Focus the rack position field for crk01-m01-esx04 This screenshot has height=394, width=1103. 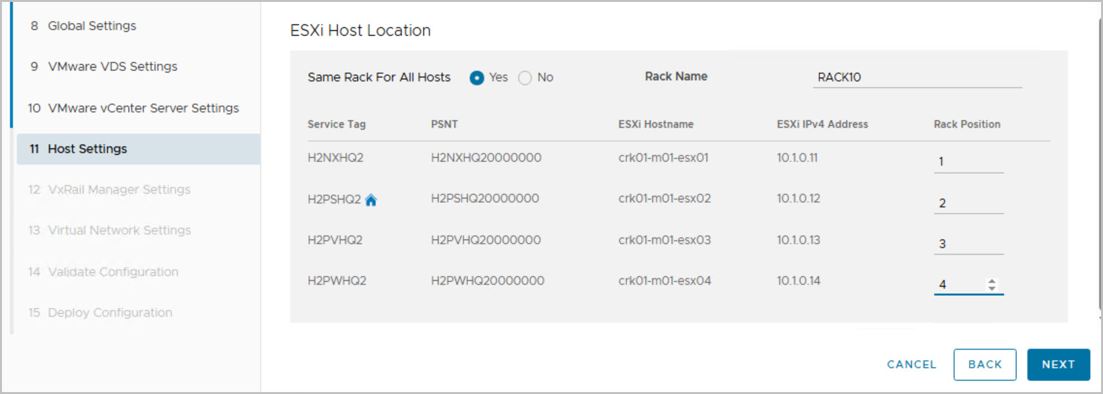coord(959,284)
